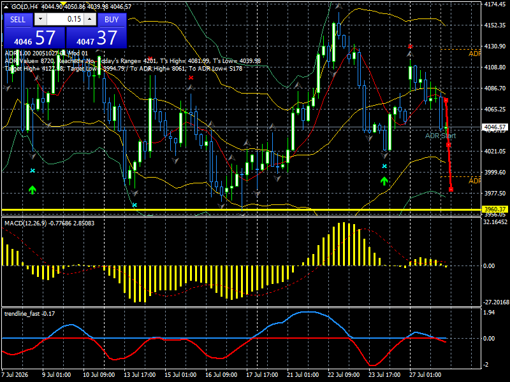Select the trendline_fast -0.17 indicator label
The height and width of the screenshot is (382, 510).
pos(29,313)
